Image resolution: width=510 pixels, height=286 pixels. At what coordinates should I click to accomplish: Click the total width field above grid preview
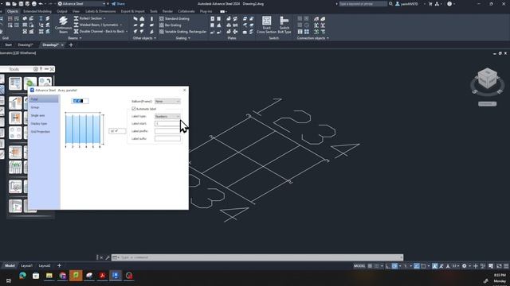(80, 101)
